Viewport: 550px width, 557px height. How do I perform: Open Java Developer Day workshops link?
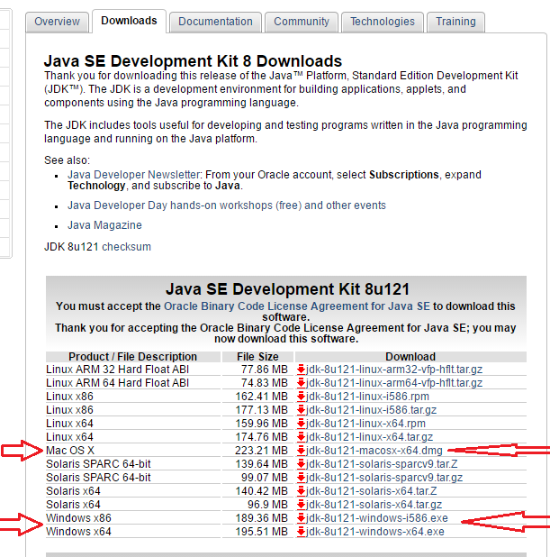(227, 205)
